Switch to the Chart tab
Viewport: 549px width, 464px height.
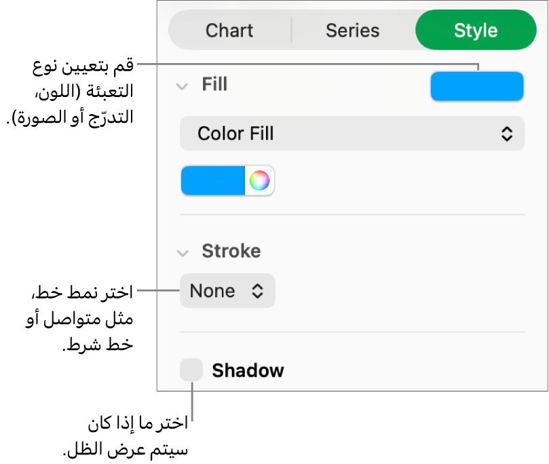tap(229, 31)
